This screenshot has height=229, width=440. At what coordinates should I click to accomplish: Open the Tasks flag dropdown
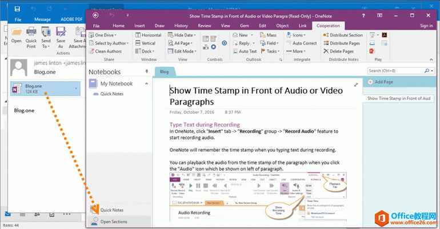pyautogui.click(x=270, y=51)
